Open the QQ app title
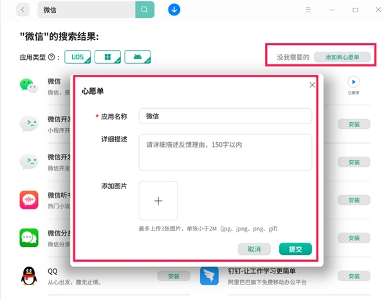386x300 pixels. [53, 271]
